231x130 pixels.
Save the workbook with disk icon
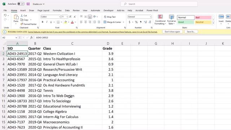click(x=28, y=4)
